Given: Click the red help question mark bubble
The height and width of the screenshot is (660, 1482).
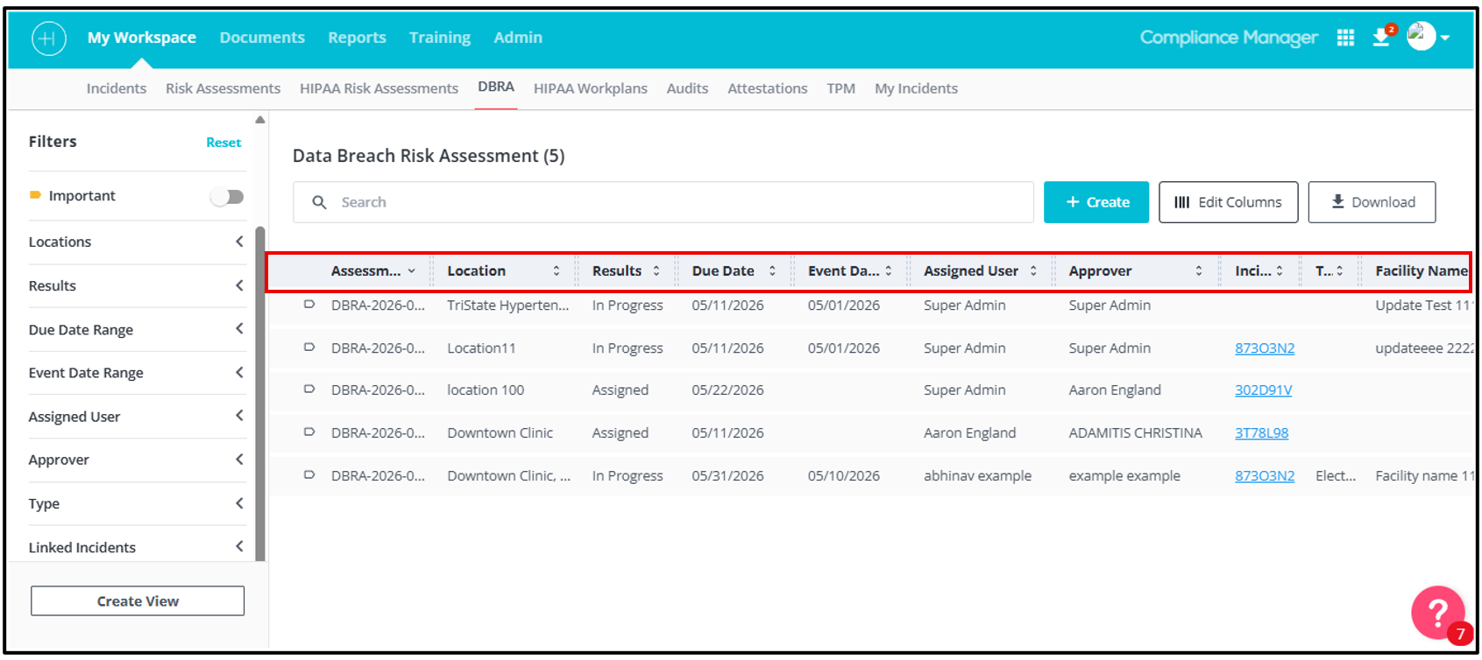Looking at the screenshot, I should click(1438, 613).
